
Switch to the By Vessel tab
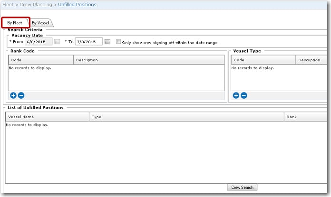(x=40, y=23)
